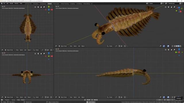Toggle ortho/perspective grid icon in top-left viewport
Screen dimensions: 184x103
click(35, 7)
